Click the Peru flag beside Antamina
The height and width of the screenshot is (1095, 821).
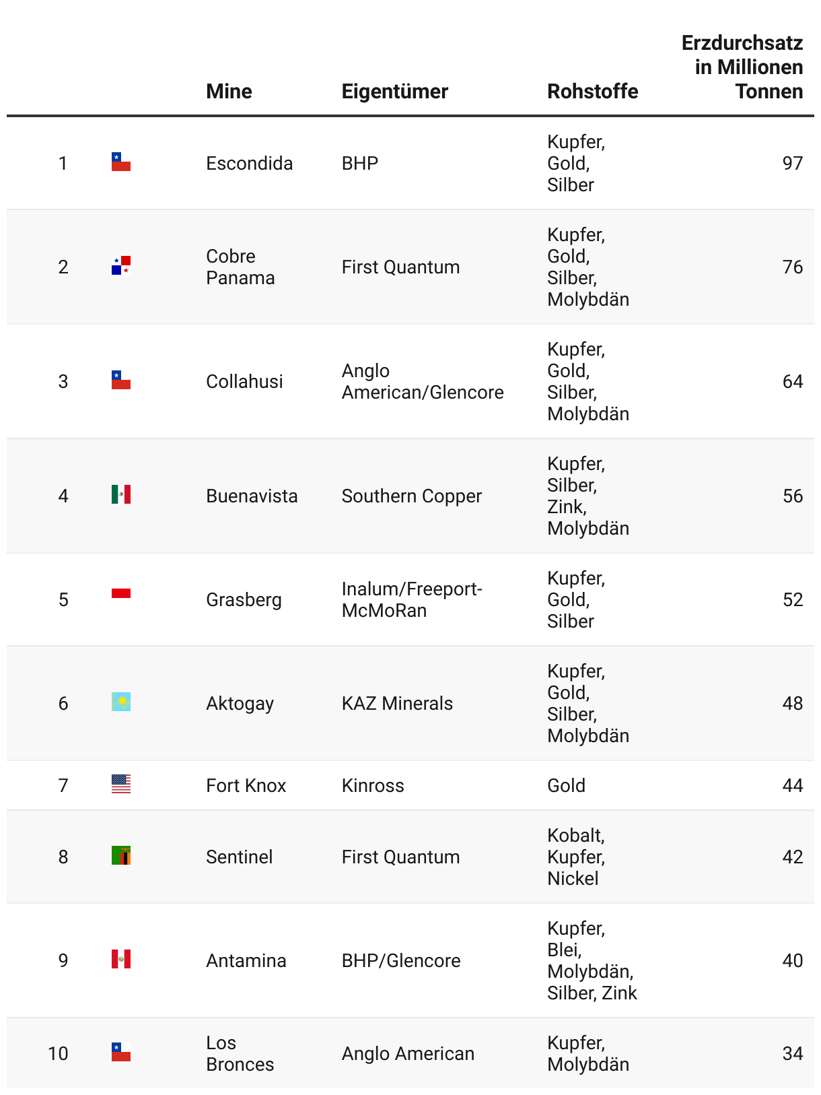(x=121, y=960)
